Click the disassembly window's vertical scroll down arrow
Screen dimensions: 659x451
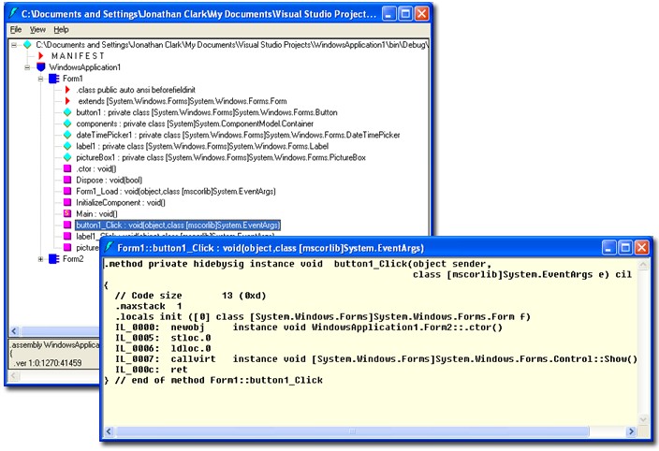pyautogui.click(x=642, y=419)
